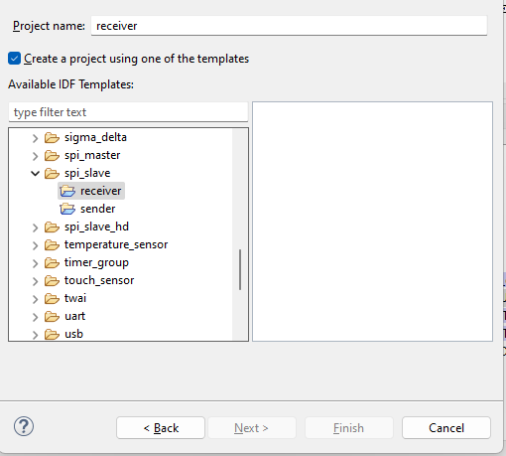The height and width of the screenshot is (456, 506).
Task: Collapse the spi_slave folder
Action: coord(35,174)
